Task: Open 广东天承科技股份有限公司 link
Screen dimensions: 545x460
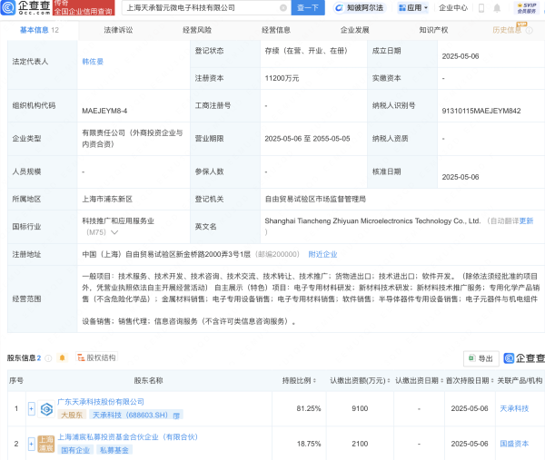Action: [x=101, y=402]
